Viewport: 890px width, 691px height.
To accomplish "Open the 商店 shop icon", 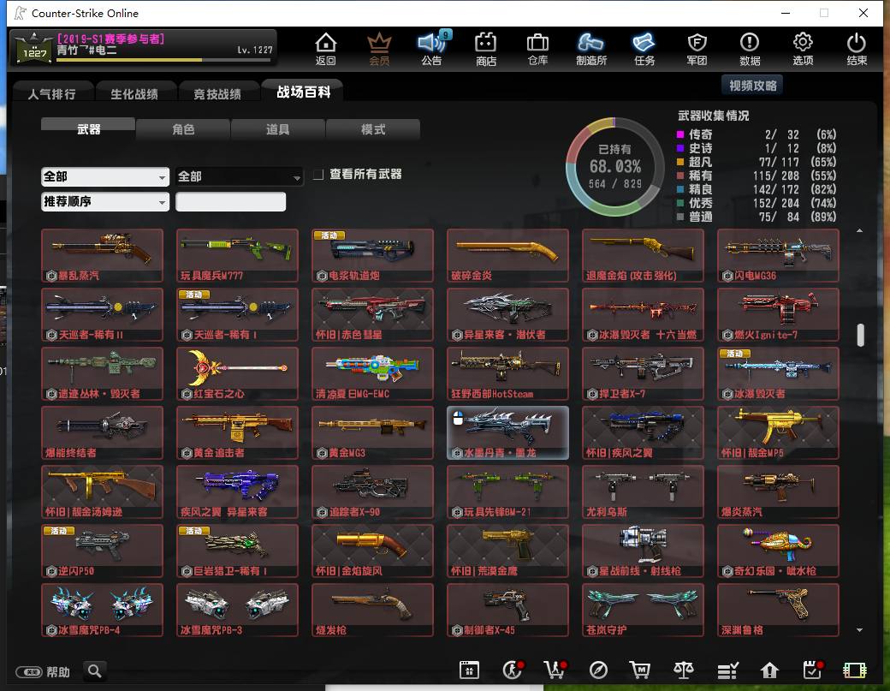I will tap(486, 49).
